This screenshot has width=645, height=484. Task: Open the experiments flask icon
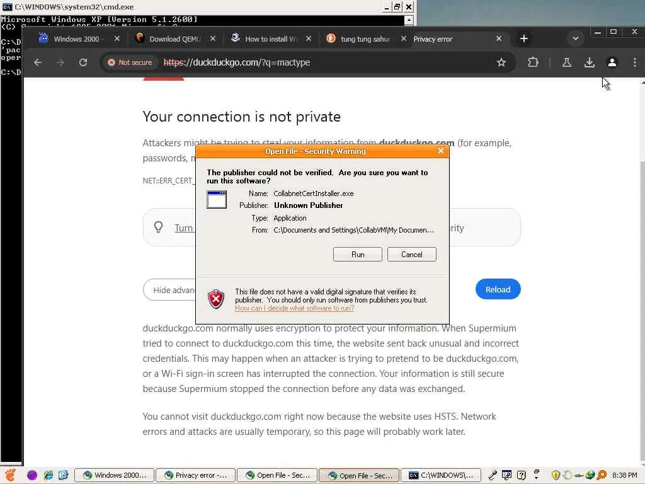pos(566,62)
